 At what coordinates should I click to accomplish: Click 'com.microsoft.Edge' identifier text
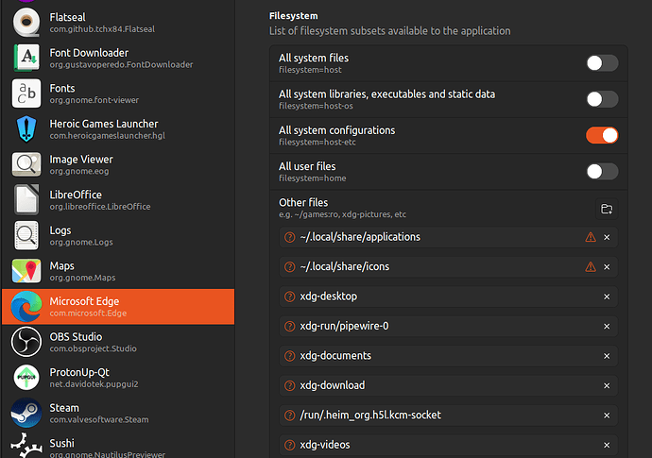click(88, 314)
